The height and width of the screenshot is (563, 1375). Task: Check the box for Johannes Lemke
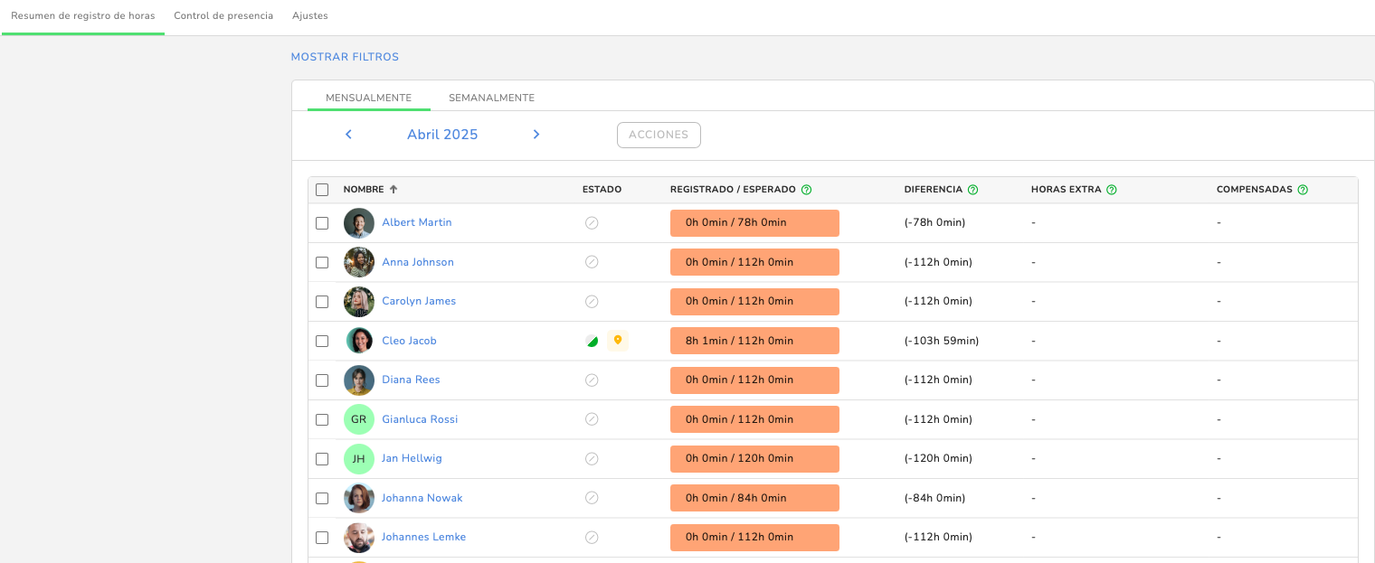tap(322, 538)
